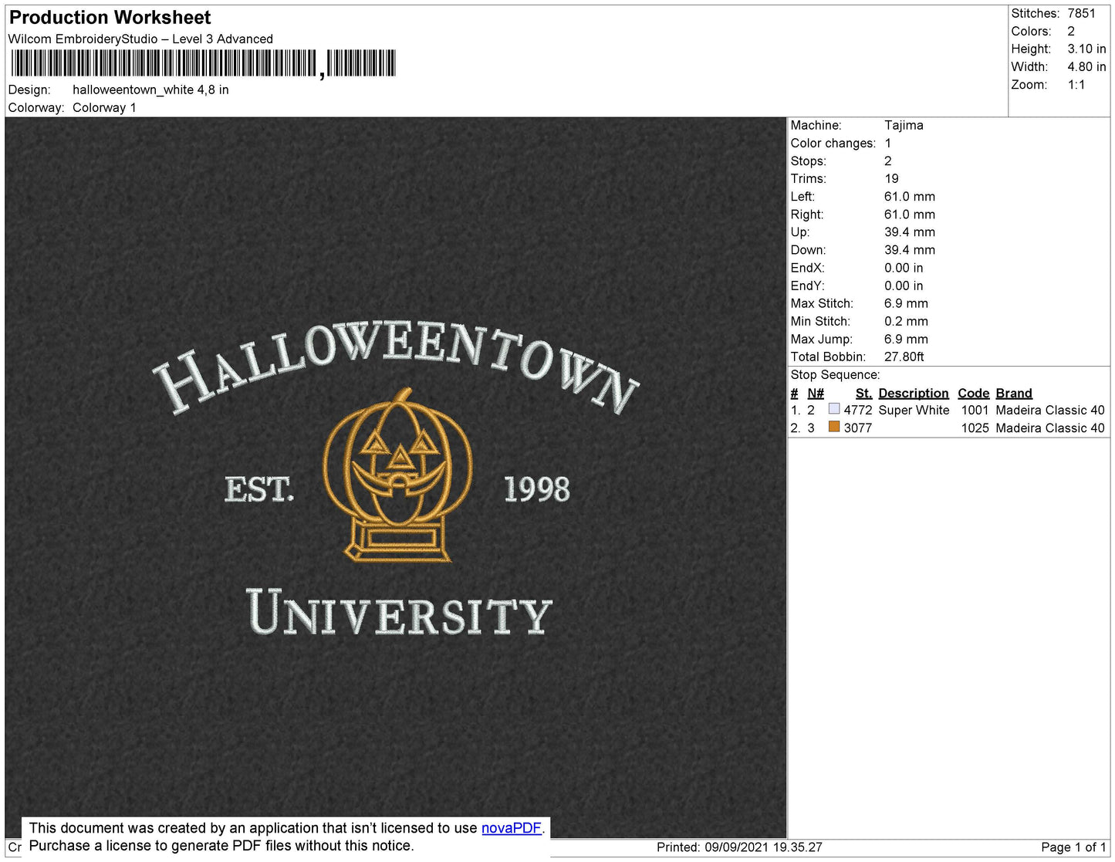Click the 'Stop Sequence:' label
Image resolution: width=1115 pixels, height=862 pixels.
point(835,375)
